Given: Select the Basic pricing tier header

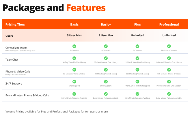Looking at the screenshot, I should (74, 25).
